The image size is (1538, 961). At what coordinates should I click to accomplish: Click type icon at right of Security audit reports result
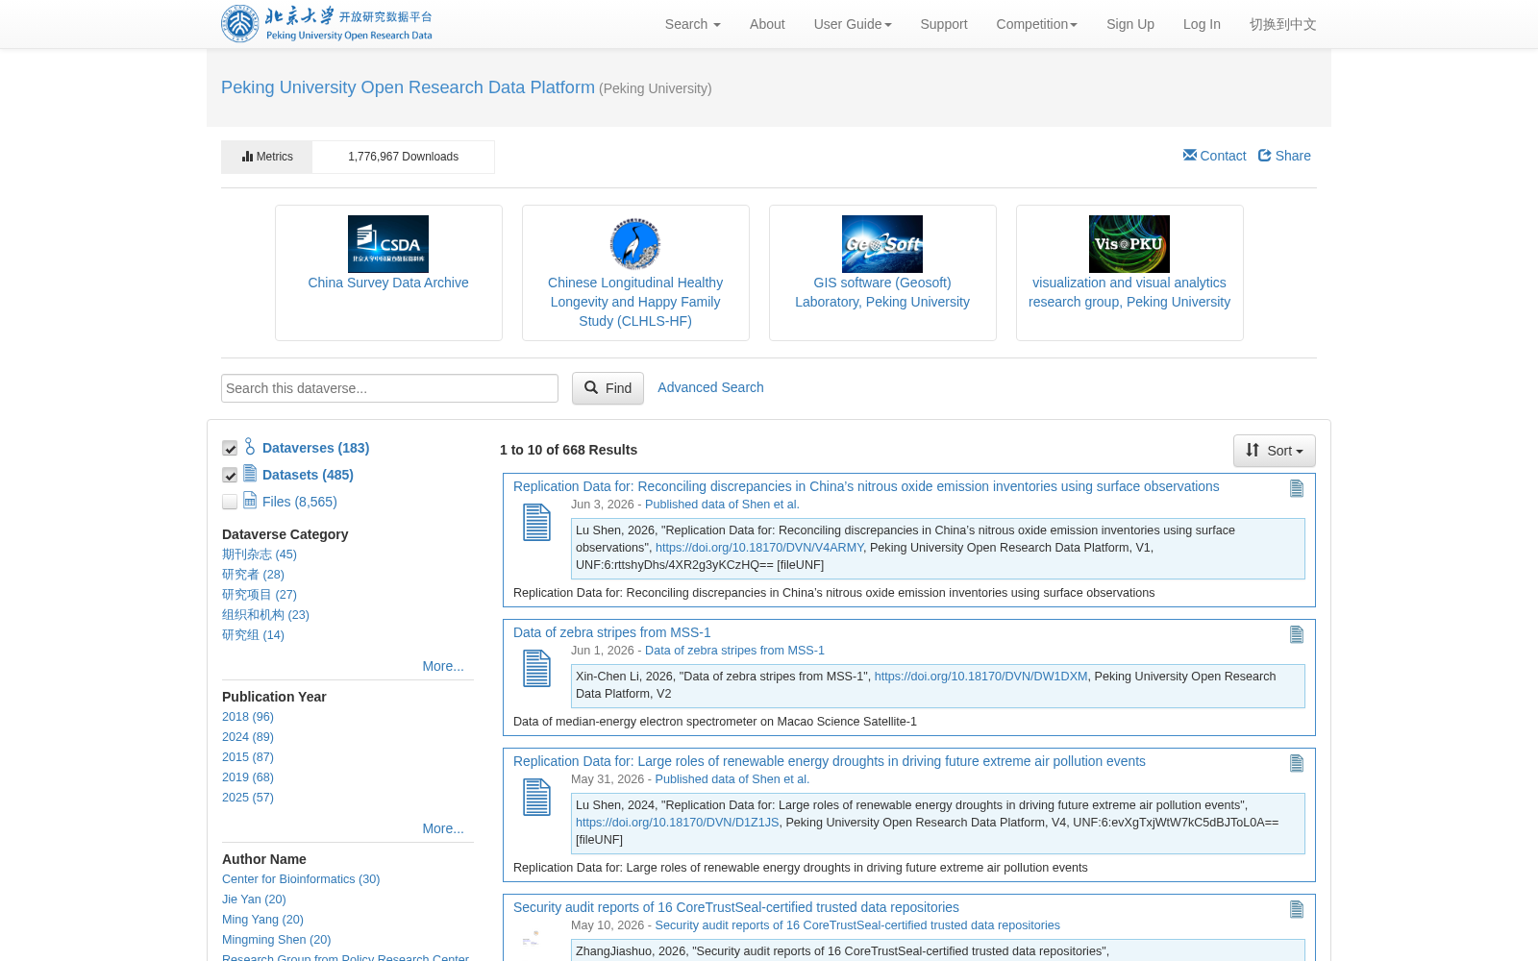point(1297,909)
